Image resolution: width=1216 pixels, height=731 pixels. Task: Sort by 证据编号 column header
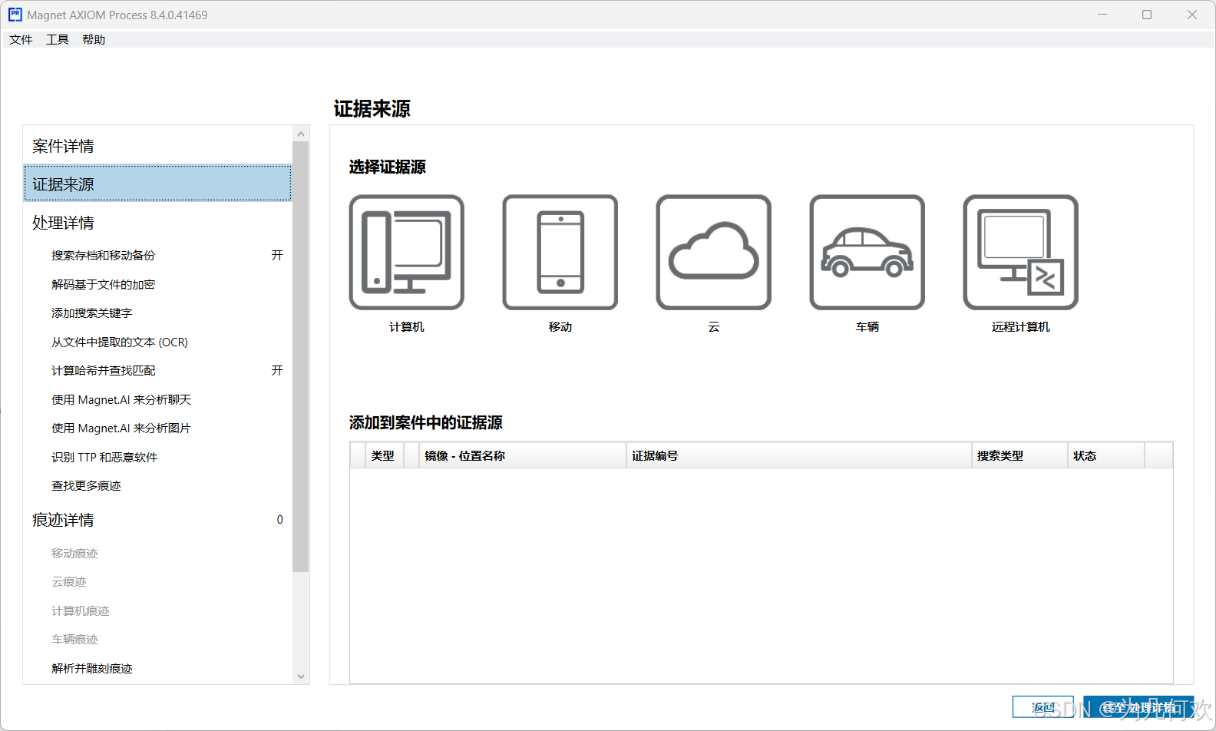tap(799, 455)
